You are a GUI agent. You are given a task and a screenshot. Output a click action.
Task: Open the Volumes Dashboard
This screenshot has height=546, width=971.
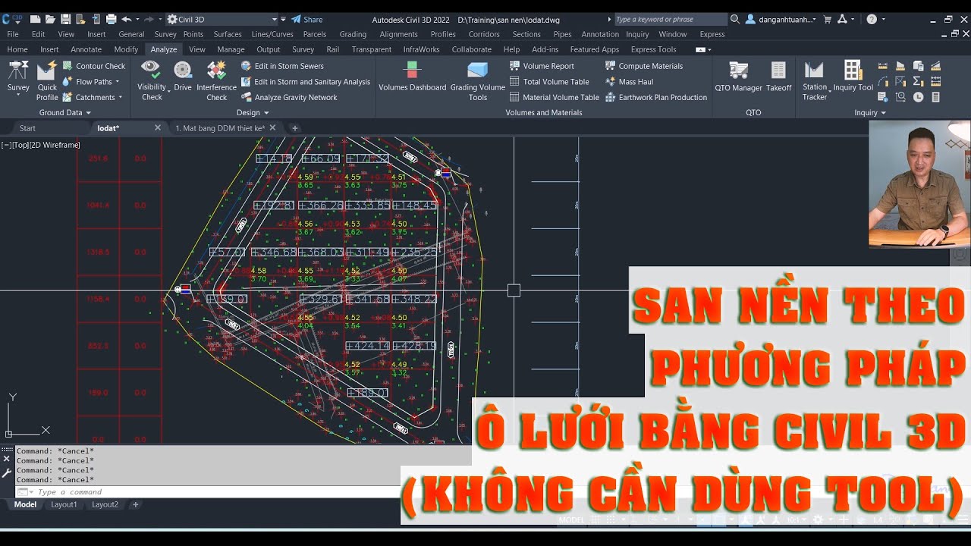point(413,77)
